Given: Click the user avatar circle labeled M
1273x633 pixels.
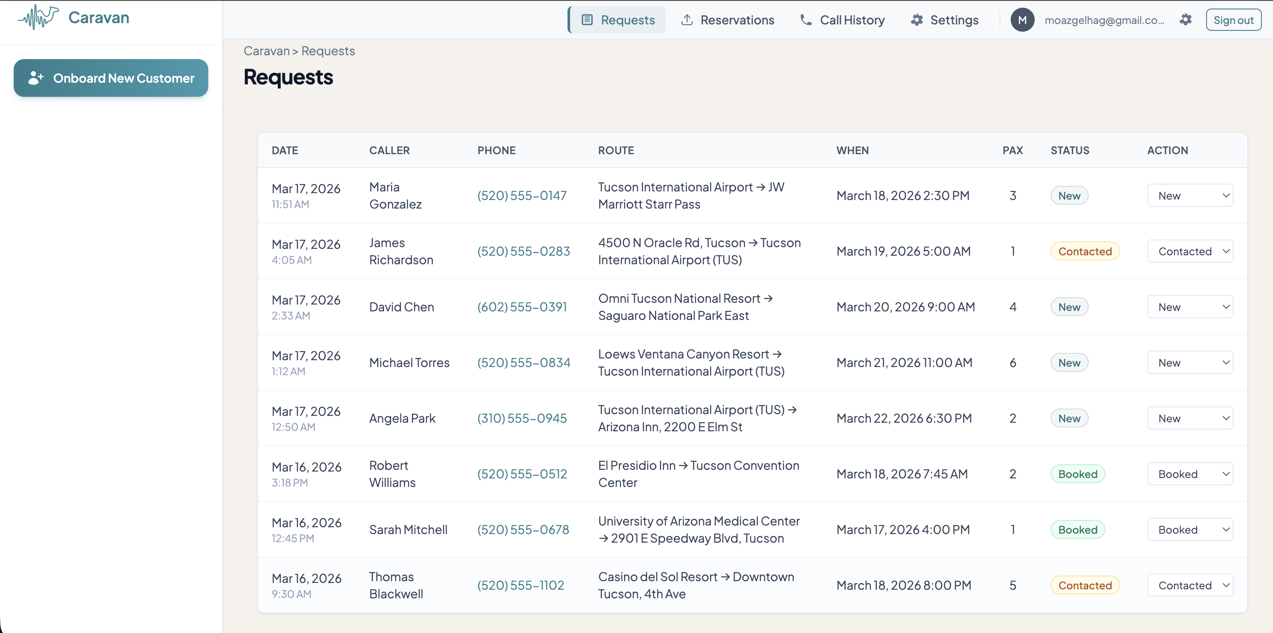Looking at the screenshot, I should 1021,20.
